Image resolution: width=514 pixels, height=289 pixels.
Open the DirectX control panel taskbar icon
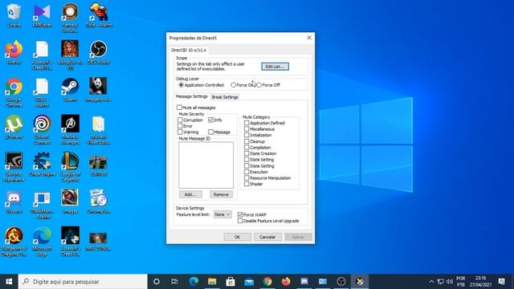click(x=360, y=282)
